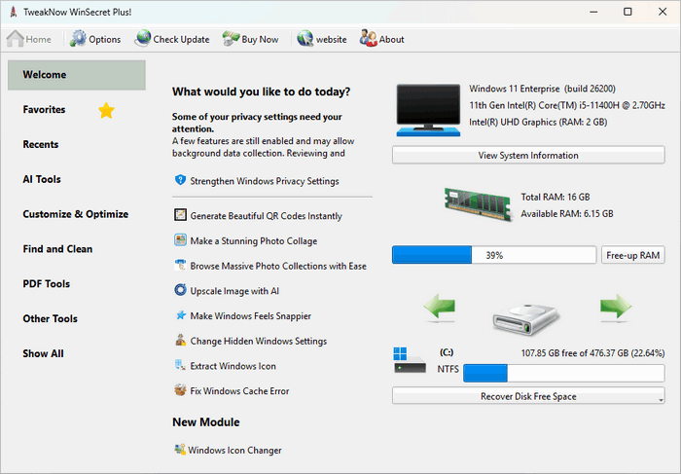
Task: Open the PDF Tools section
Action: tap(46, 283)
